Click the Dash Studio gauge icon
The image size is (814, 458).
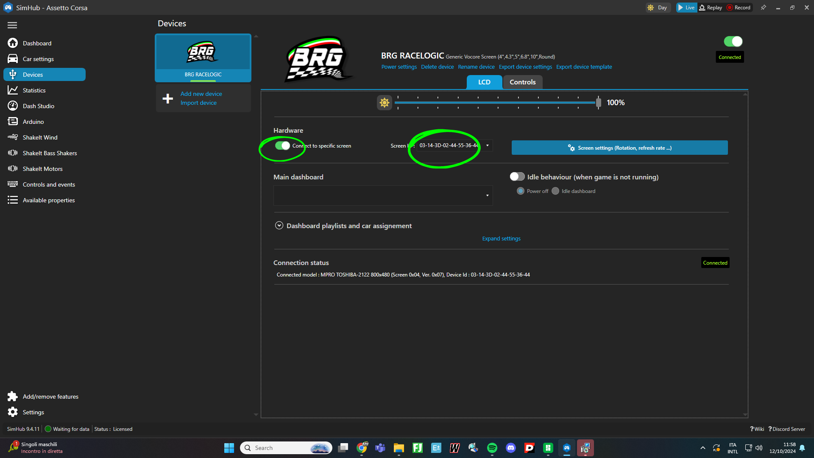(x=13, y=106)
